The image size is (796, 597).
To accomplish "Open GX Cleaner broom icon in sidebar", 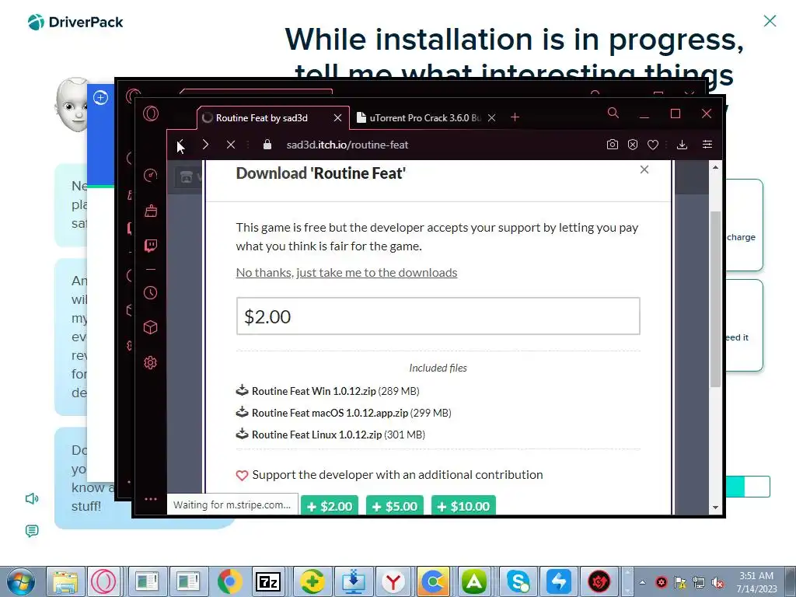I will point(151,210).
